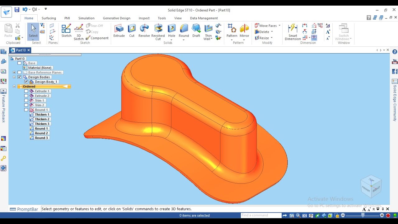
Task: Click the zoom slider handle
Action: tap(363, 215)
